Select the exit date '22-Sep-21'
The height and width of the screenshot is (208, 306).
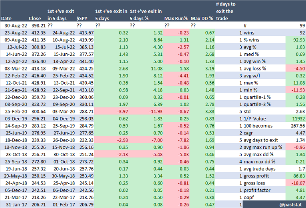pos(64,90)
